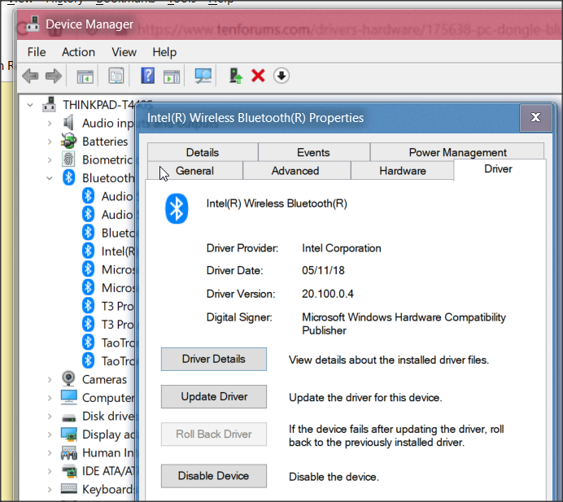Viewport: 563px width, 502px height.
Task: Select the Driver tab
Action: [499, 169]
